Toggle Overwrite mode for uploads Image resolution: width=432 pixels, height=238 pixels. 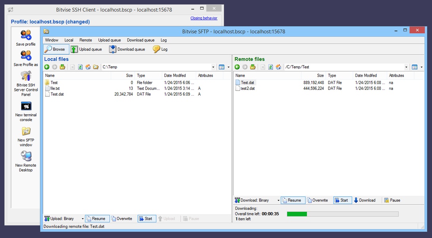121,219
